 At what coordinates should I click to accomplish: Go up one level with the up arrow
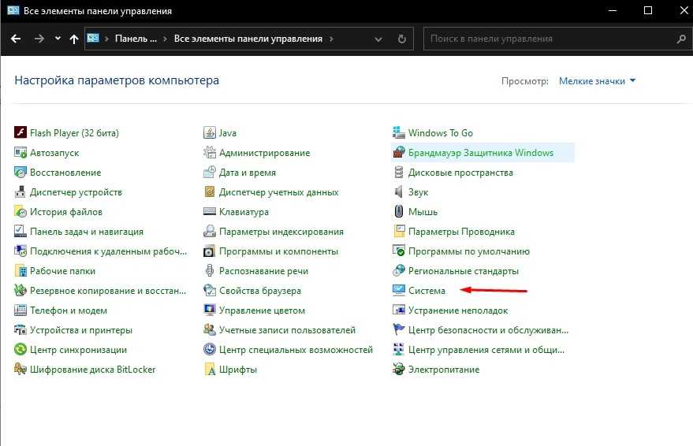[74, 39]
